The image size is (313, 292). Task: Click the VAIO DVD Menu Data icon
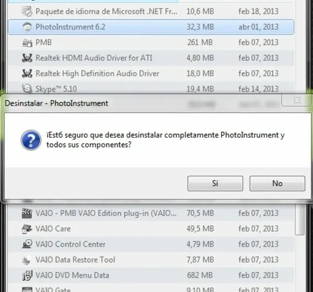click(27, 275)
